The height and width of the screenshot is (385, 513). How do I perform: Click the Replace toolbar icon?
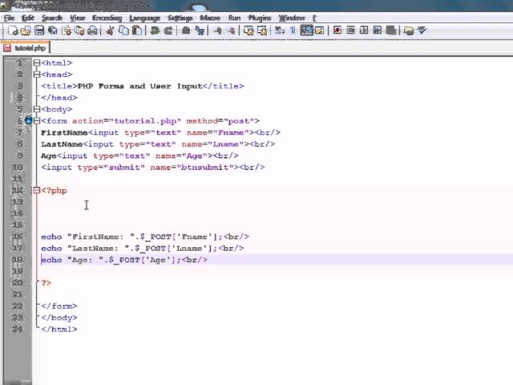coord(200,30)
